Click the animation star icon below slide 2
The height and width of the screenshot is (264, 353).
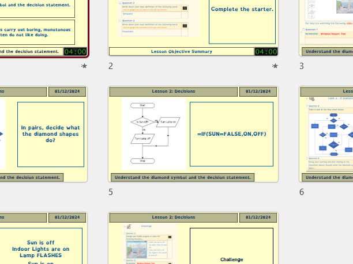tap(275, 66)
